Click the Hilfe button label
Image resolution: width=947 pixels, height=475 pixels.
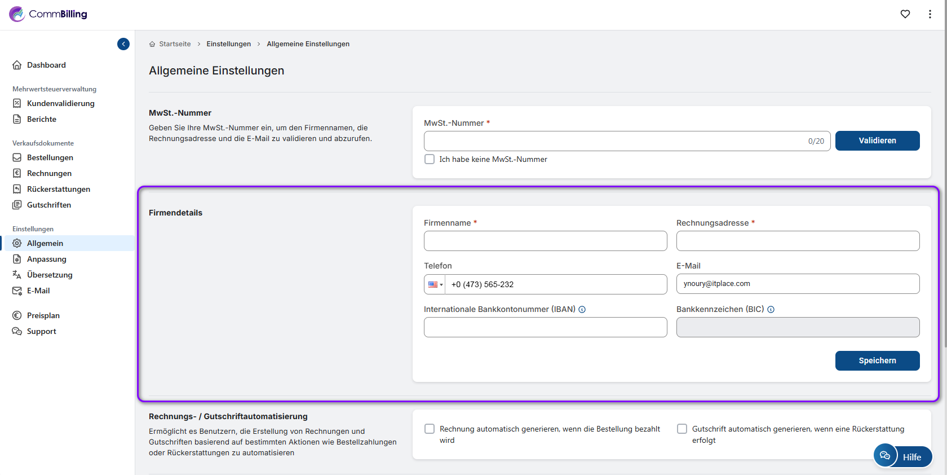(x=912, y=457)
